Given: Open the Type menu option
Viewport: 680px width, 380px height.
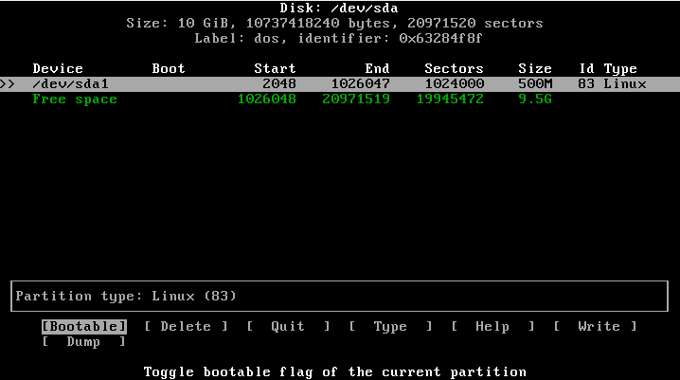Looking at the screenshot, I should [390, 326].
